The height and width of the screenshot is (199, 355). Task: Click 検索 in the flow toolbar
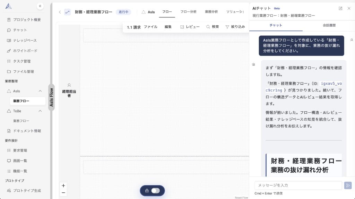click(x=213, y=27)
